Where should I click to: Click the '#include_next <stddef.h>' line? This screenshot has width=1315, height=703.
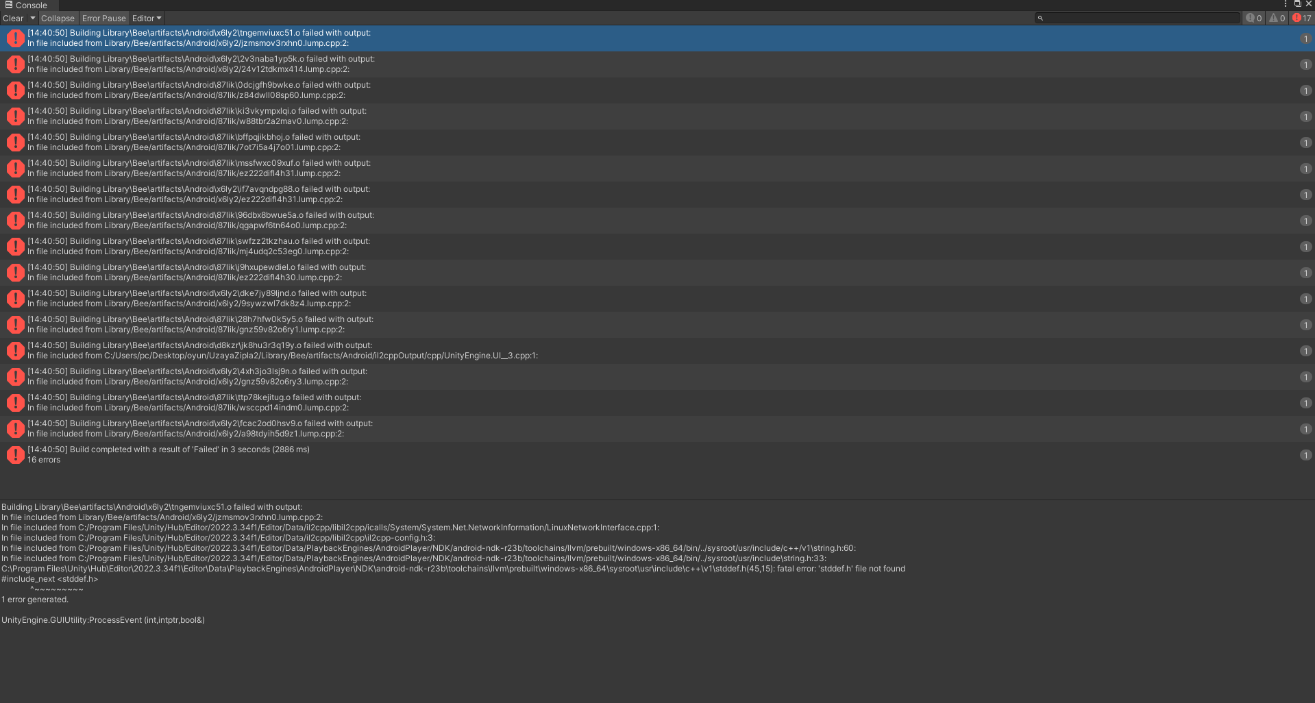pyautogui.click(x=49, y=579)
